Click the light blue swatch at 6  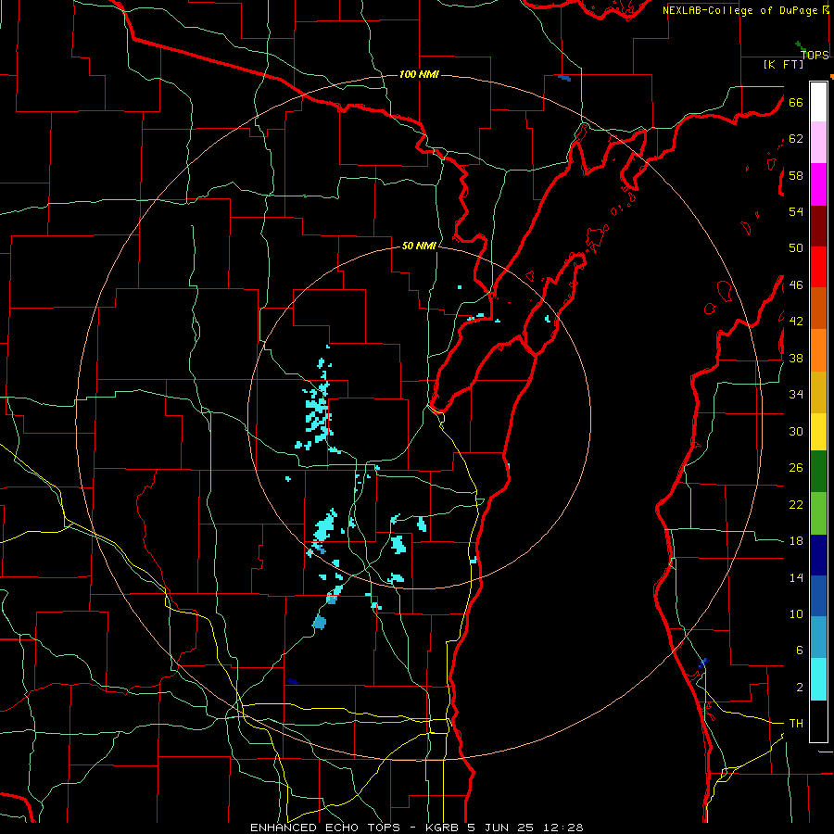pos(818,638)
